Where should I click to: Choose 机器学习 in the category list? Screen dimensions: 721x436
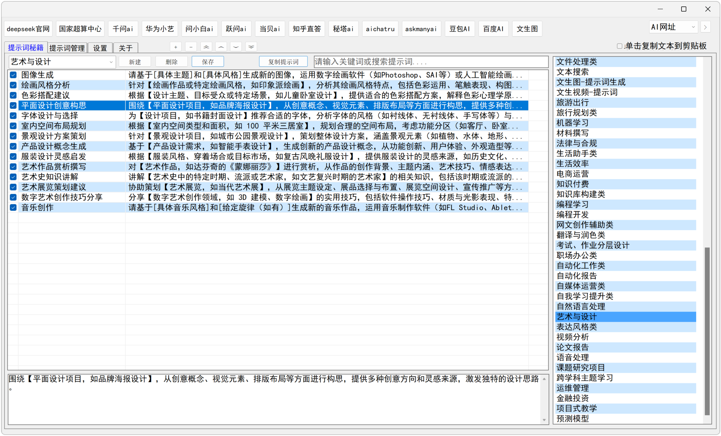pos(626,123)
